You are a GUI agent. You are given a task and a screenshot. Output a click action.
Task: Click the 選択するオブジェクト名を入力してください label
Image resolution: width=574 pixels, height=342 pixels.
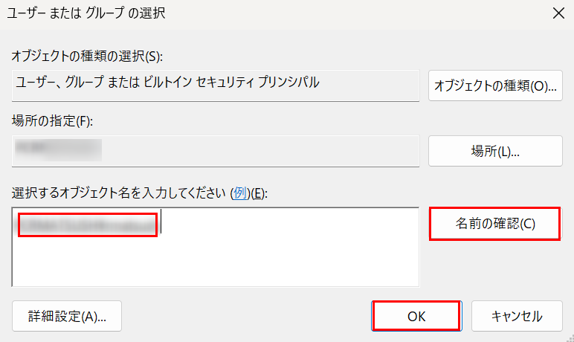pos(118,193)
